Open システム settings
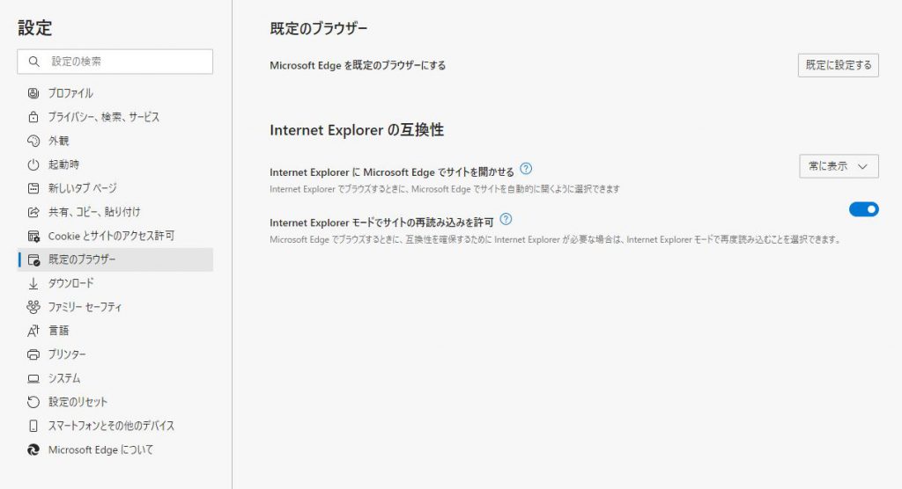Image resolution: width=902 pixels, height=489 pixels. (115, 378)
